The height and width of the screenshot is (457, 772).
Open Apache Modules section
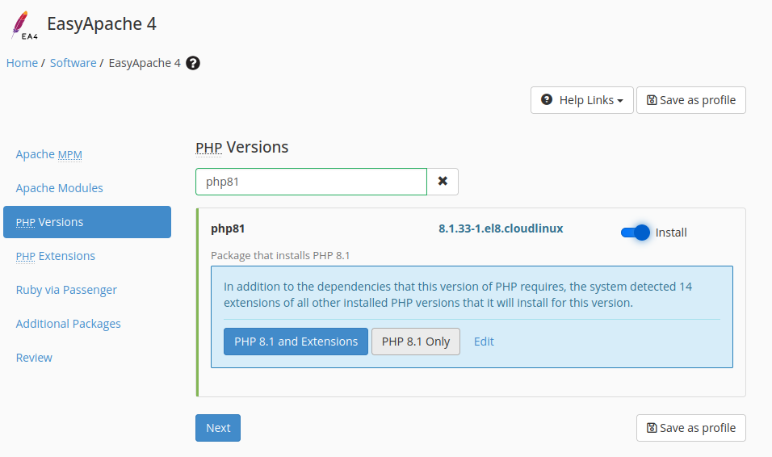[60, 188]
